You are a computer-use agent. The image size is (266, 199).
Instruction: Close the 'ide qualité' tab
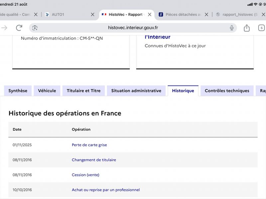(x=36, y=15)
